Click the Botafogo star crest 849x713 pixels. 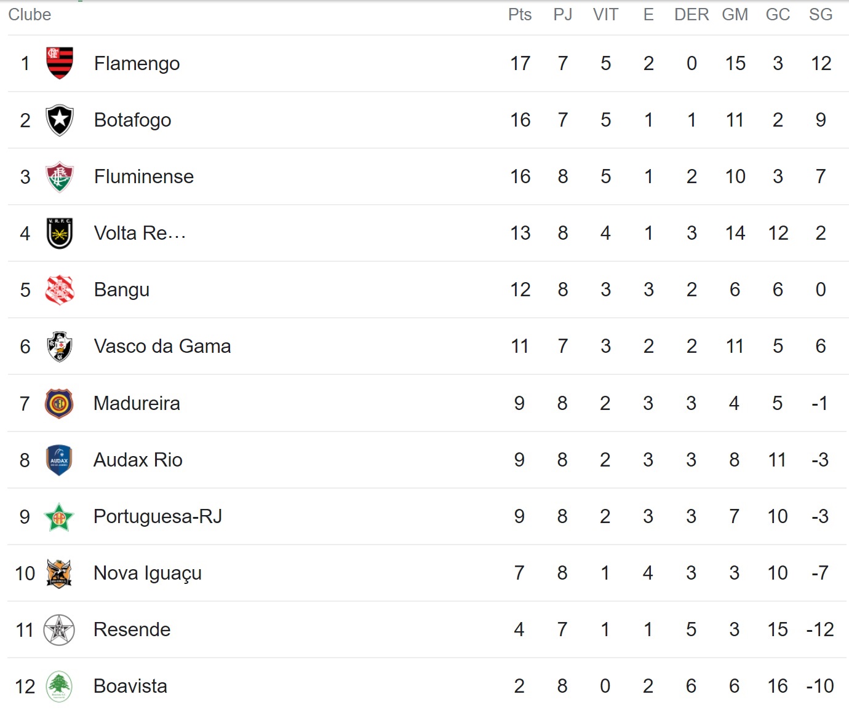60,120
